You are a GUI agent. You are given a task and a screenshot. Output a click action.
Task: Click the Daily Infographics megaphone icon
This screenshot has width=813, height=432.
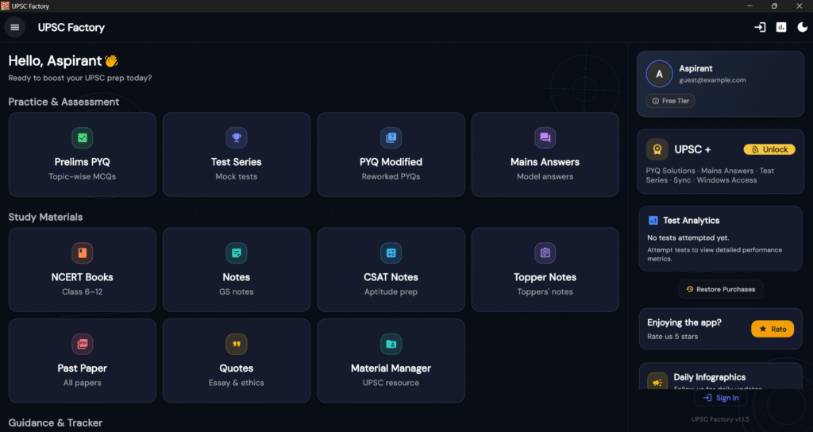point(657,383)
